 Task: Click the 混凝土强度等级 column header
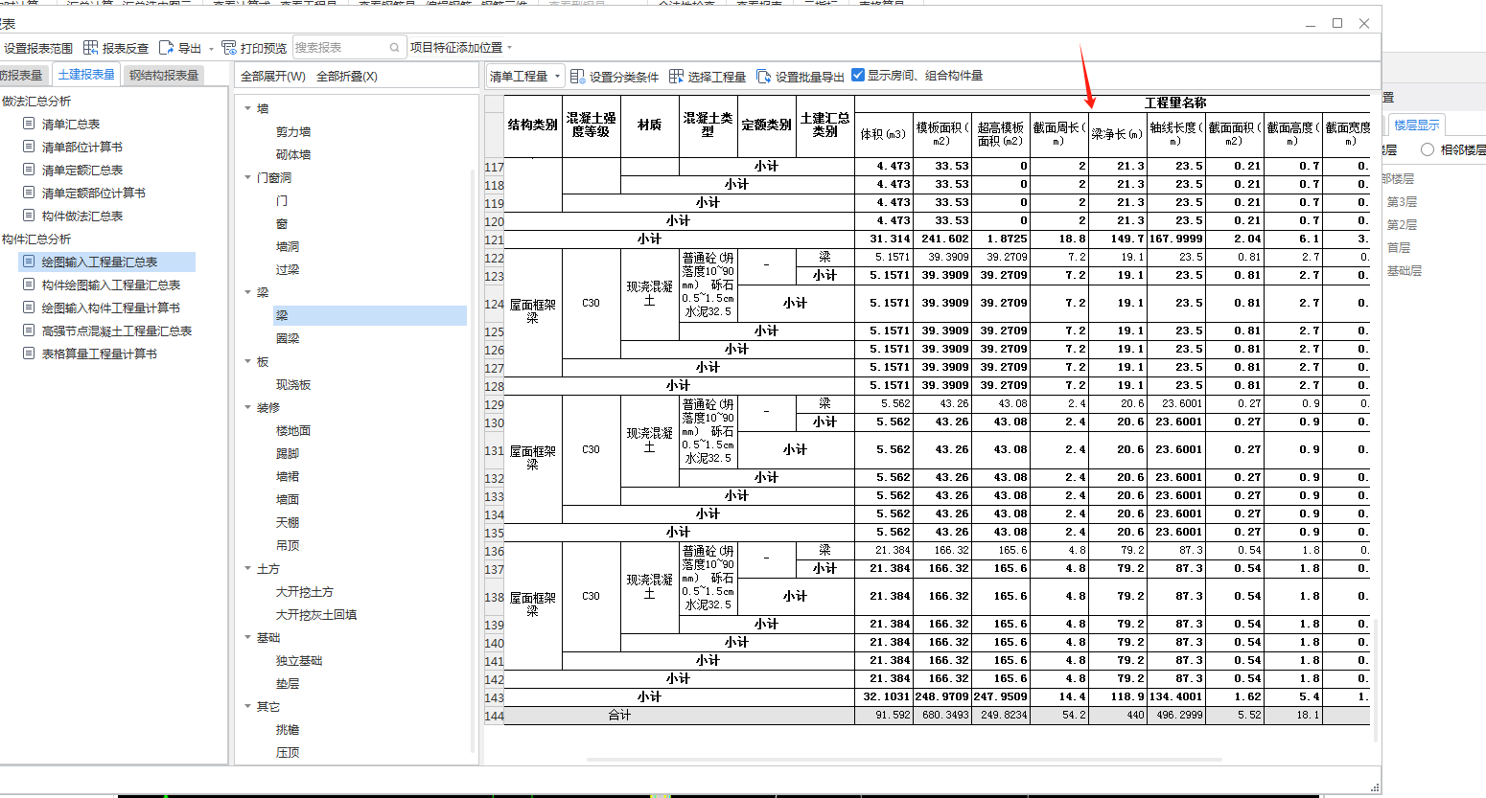(x=591, y=125)
